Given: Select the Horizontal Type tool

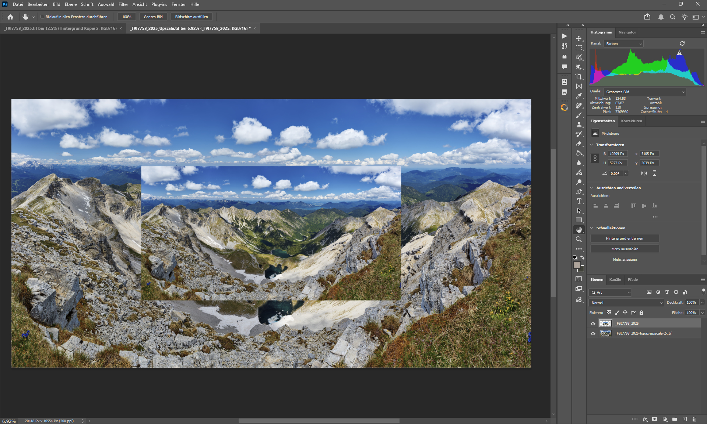Looking at the screenshot, I should 579,201.
